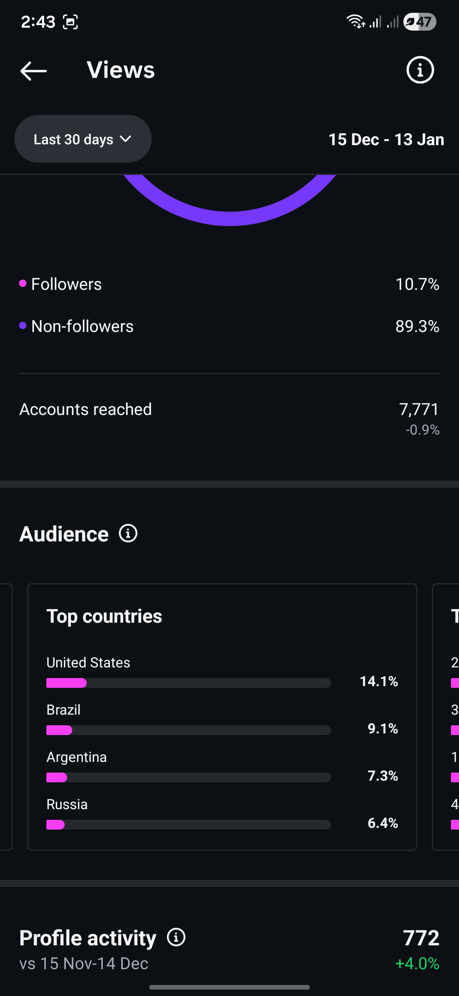Tap the purple Non-followers legend dot
Image resolution: width=459 pixels, height=996 pixels.
click(x=23, y=326)
